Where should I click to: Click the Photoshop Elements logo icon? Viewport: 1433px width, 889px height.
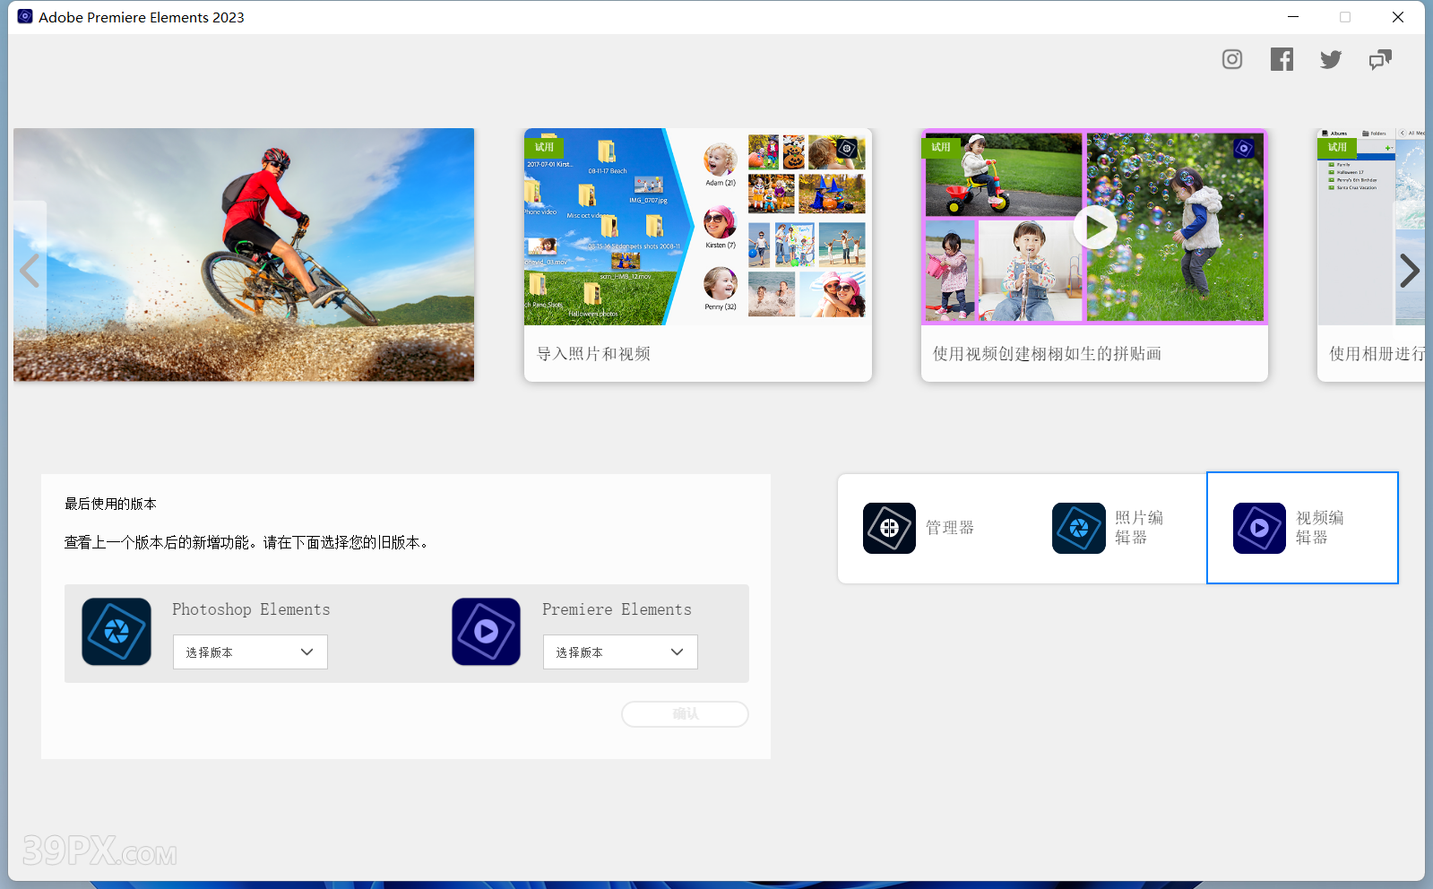[x=117, y=632]
